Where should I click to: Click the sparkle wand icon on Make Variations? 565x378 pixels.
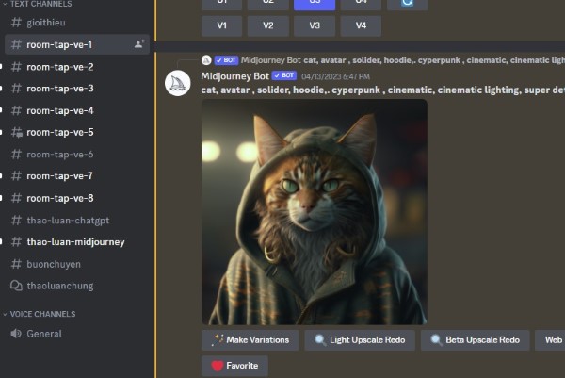[218, 340]
